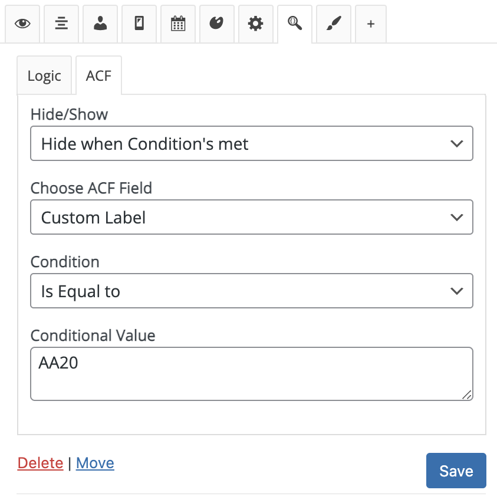Select the styling palette icon tab
The image size is (497, 503).
pos(216,23)
